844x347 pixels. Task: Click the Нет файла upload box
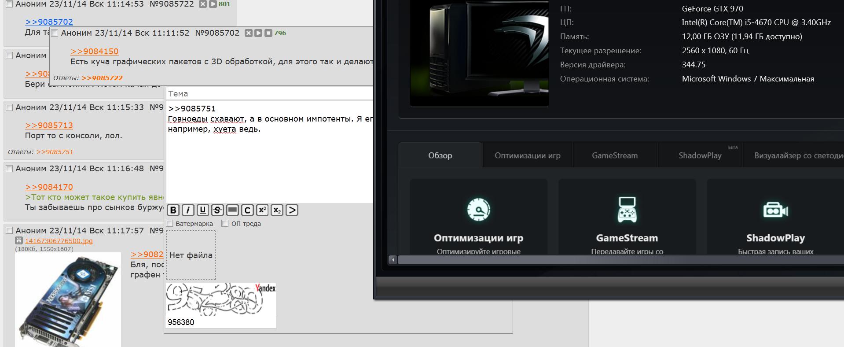coord(191,255)
